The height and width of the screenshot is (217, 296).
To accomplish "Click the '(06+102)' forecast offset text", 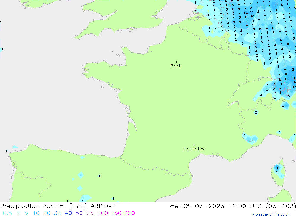I will (281, 206).
